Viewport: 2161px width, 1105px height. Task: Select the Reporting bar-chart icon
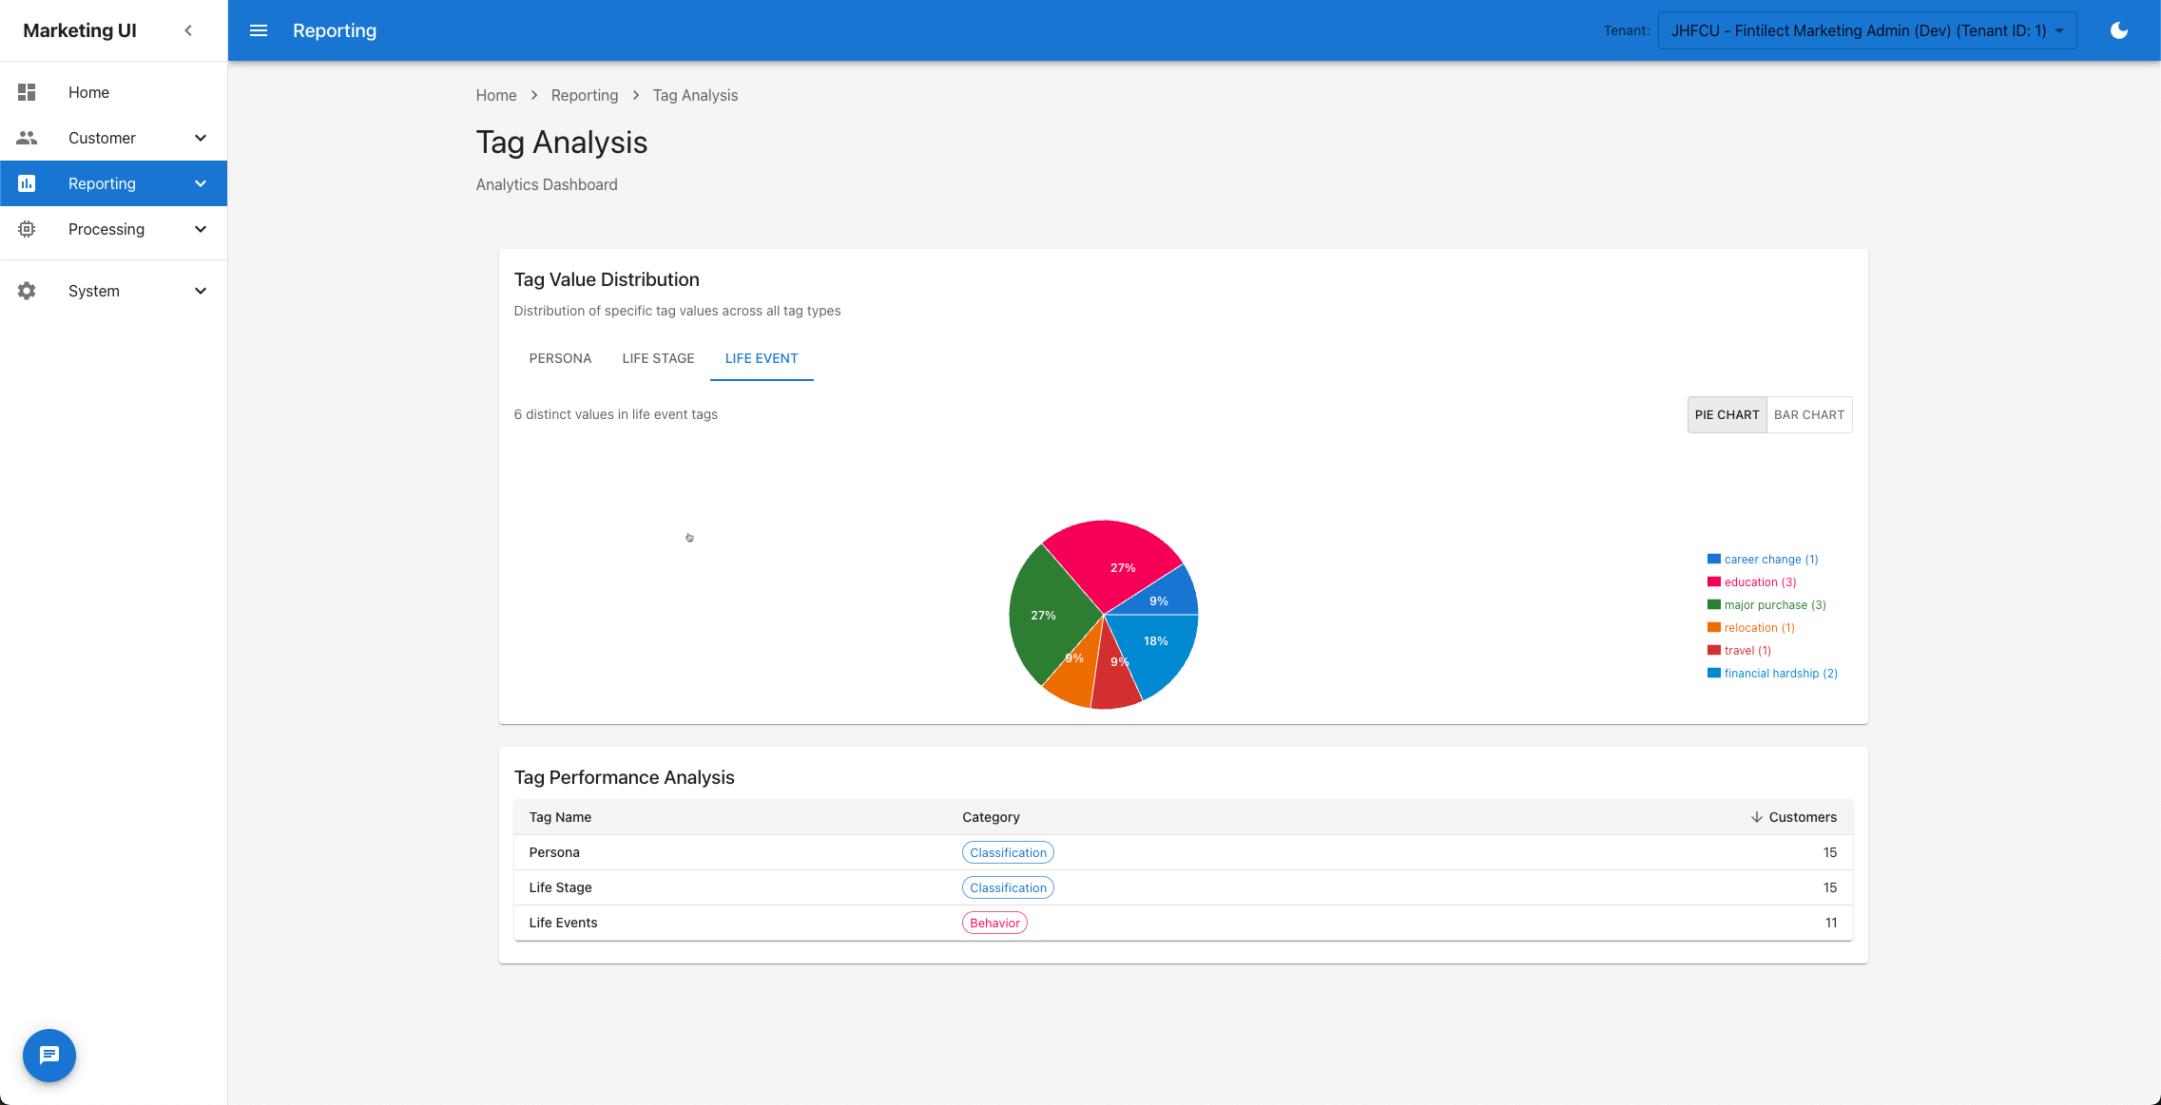pyautogui.click(x=26, y=182)
